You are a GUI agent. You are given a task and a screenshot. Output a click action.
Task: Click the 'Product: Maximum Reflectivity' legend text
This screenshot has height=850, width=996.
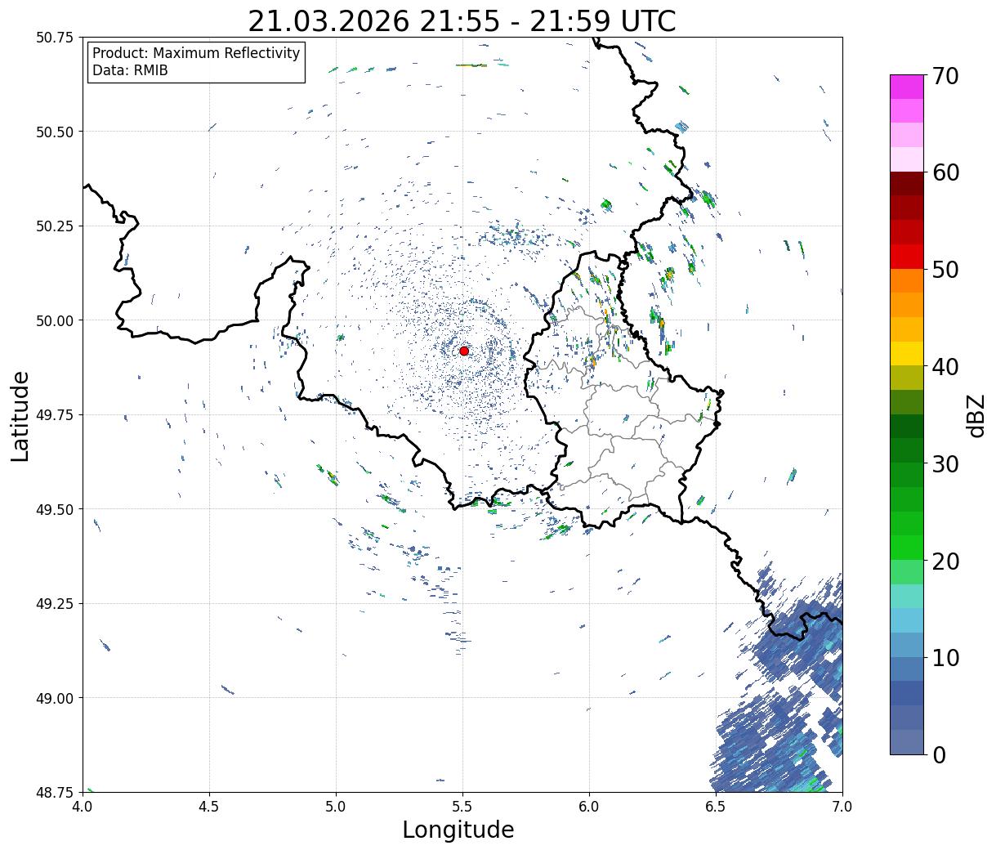coord(196,53)
